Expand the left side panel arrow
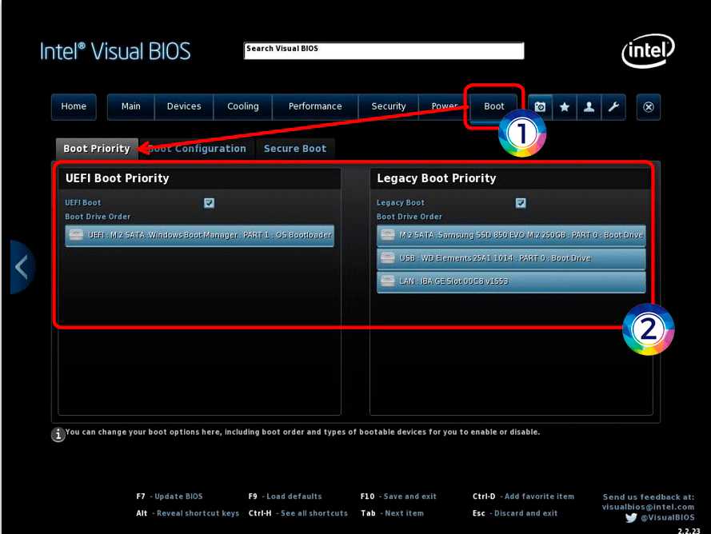Image resolution: width=711 pixels, height=534 pixels. click(22, 267)
